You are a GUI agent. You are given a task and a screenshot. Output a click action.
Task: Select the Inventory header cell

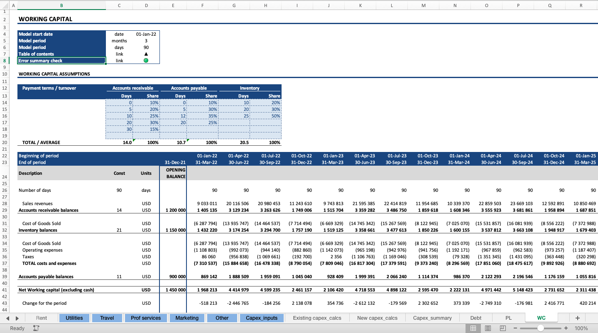250,88
